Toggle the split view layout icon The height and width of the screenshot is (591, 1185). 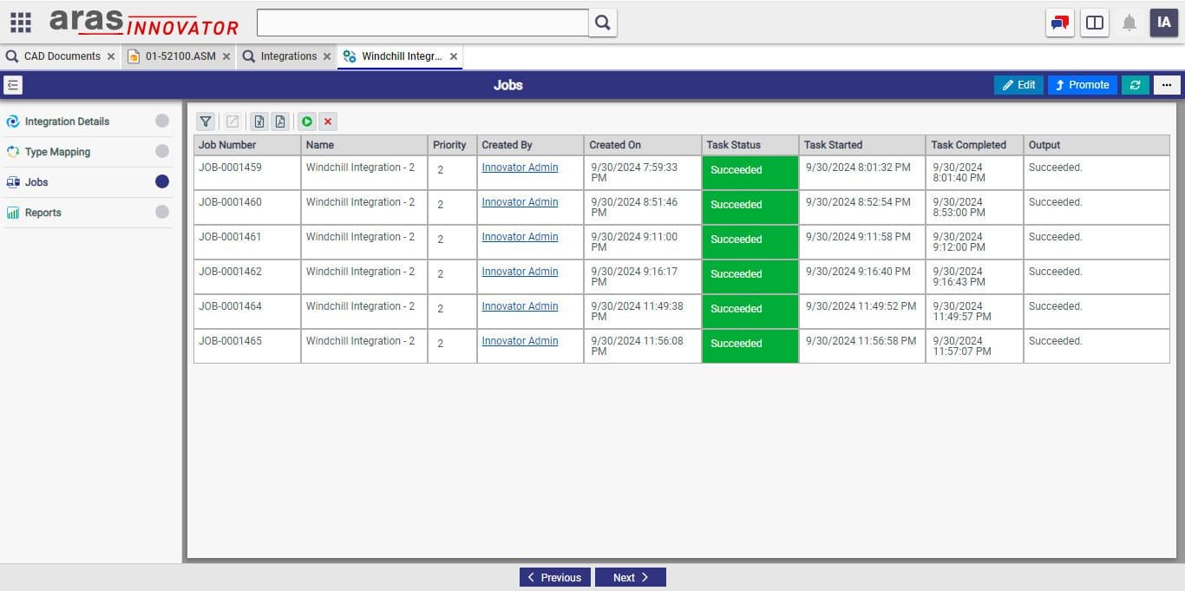pos(1095,23)
